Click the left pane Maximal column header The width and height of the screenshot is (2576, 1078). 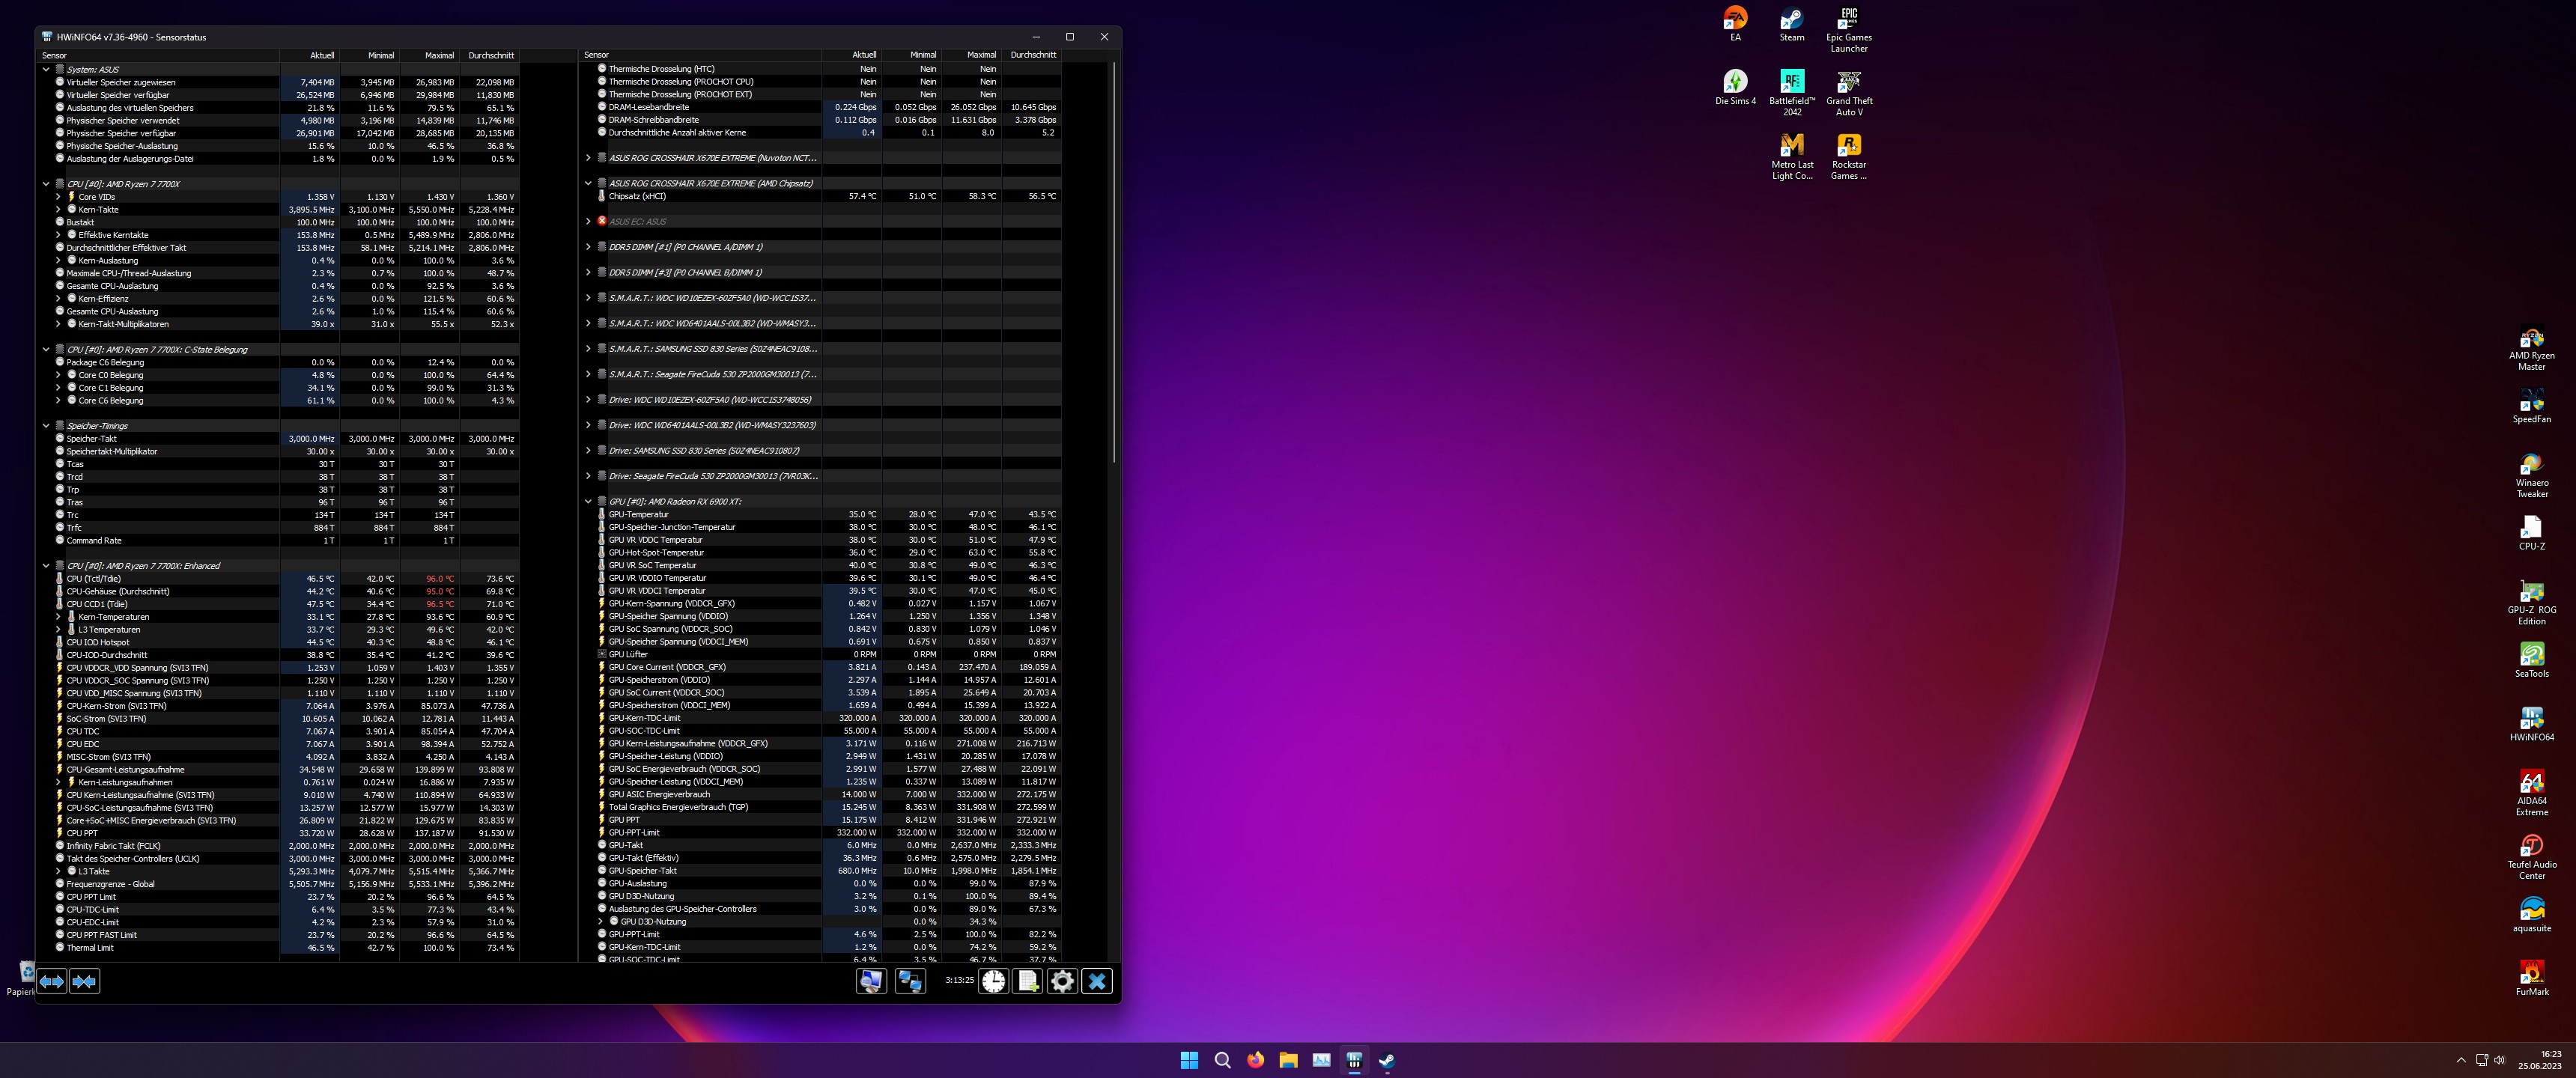[429, 55]
